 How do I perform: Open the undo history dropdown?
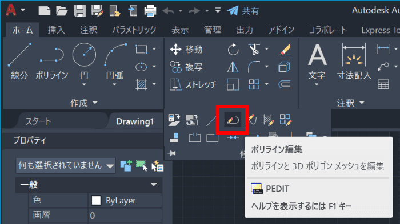tap(181, 11)
